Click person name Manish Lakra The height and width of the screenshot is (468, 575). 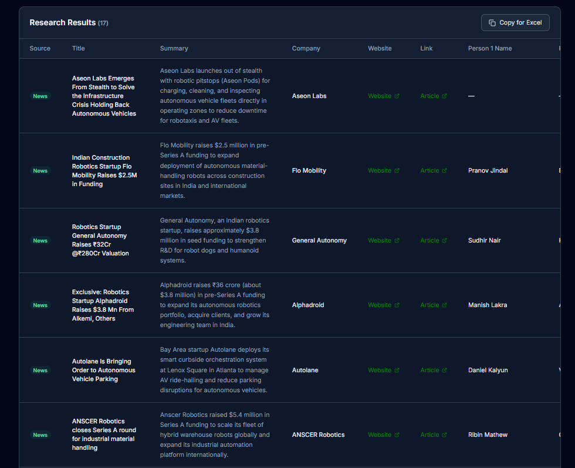[488, 305]
